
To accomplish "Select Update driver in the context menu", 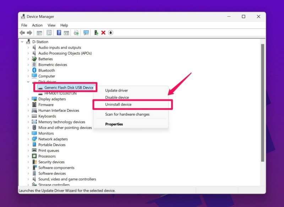I will pyautogui.click(x=116, y=91).
